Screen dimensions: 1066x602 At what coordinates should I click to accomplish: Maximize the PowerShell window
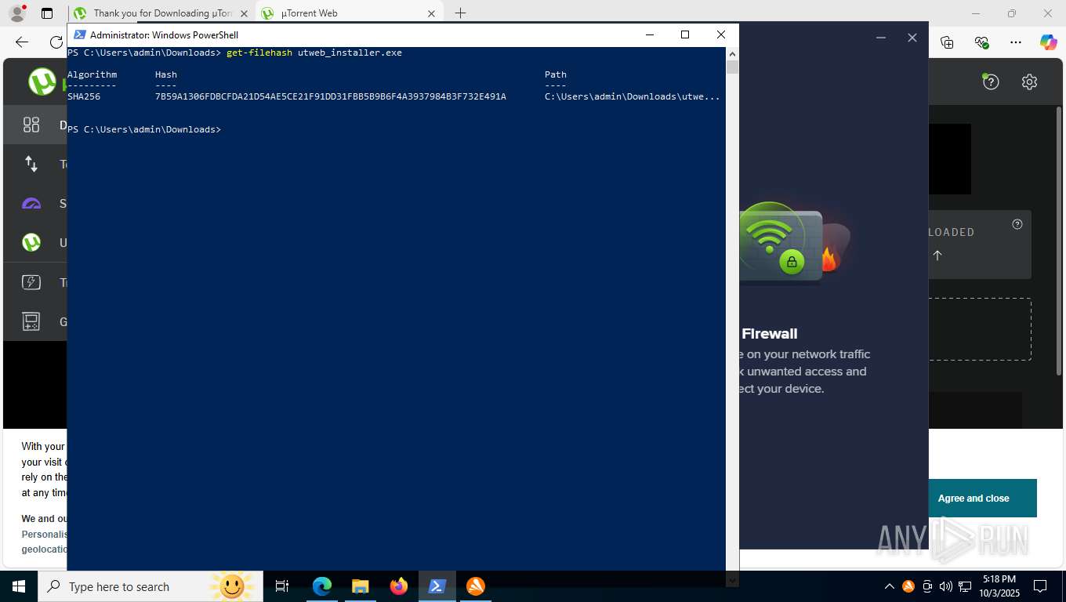click(x=685, y=34)
